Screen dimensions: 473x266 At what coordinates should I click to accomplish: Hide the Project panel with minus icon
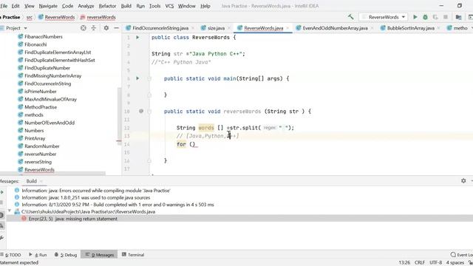(116, 28)
